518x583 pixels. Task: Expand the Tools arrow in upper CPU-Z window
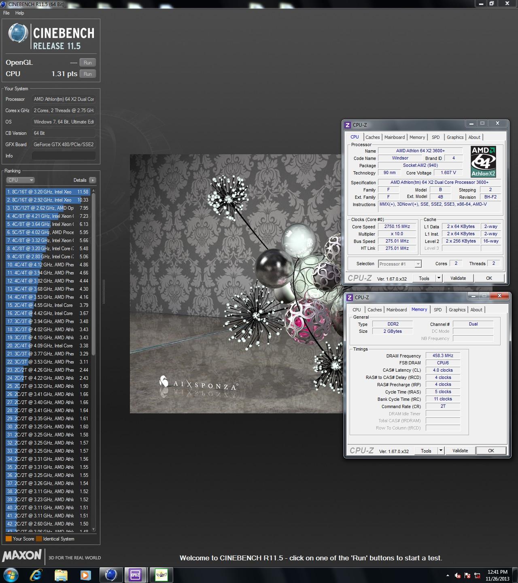click(x=438, y=278)
